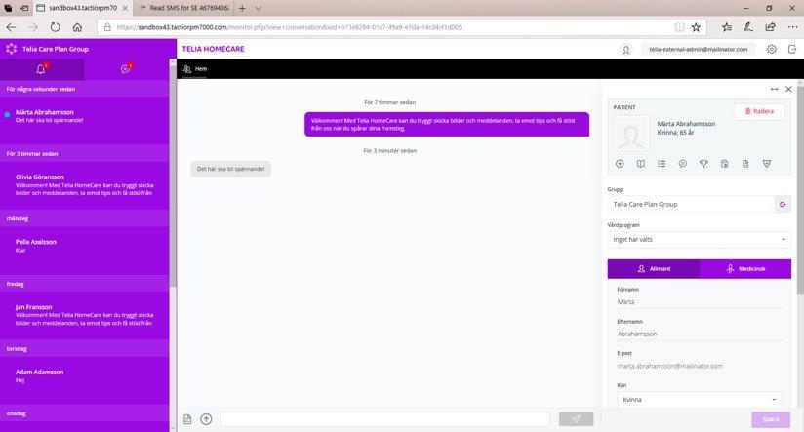Open browser favorites hub icon
804x432 pixels.
pyautogui.click(x=727, y=27)
